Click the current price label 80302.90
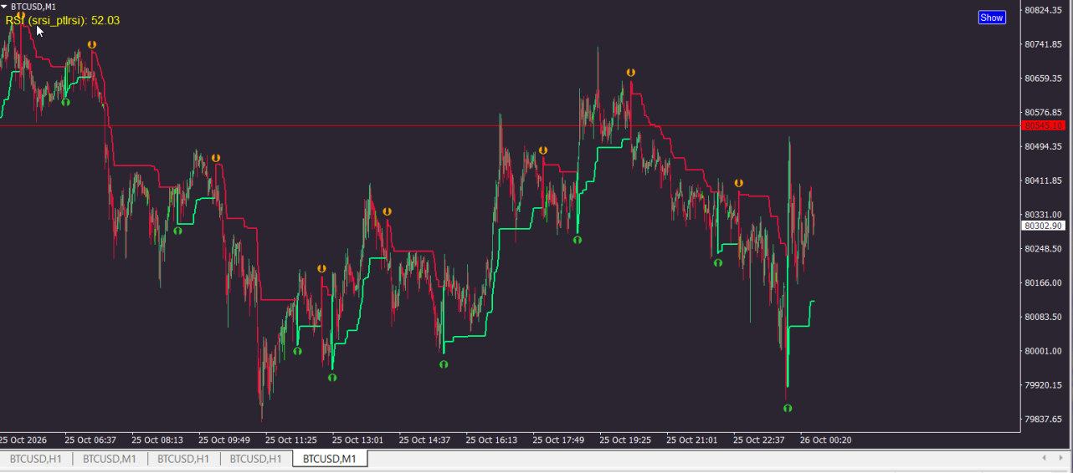 tap(1044, 226)
